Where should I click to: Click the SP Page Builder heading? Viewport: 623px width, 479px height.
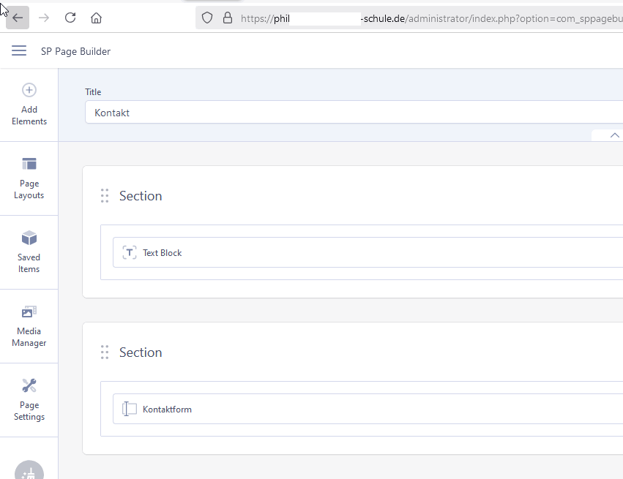75,52
